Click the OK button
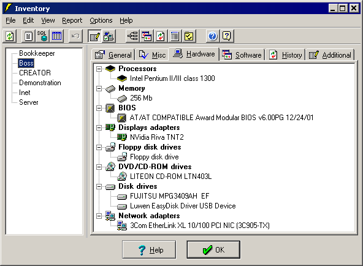Screen dimensions: 363x266 [213, 250]
